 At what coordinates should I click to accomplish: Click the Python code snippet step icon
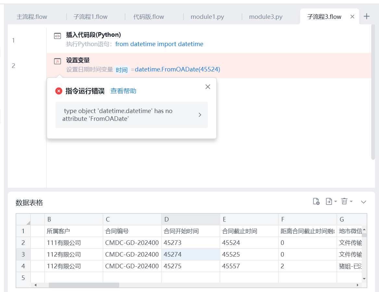[57, 36]
